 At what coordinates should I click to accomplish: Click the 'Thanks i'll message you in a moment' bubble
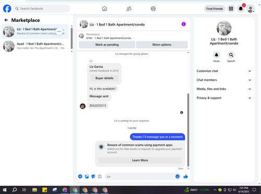click(x=158, y=137)
